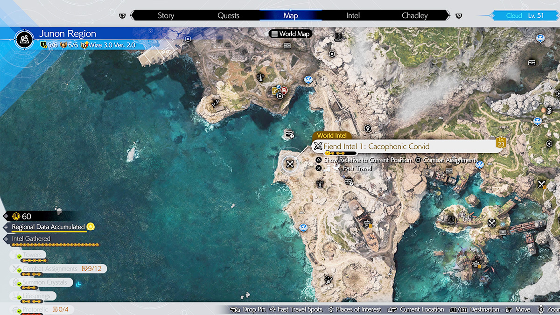Select the chocobo stop marker on the southwest shore
This screenshot has height=315, width=560.
pos(303,228)
